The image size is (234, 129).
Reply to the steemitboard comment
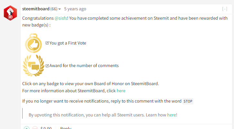click(x=66, y=128)
